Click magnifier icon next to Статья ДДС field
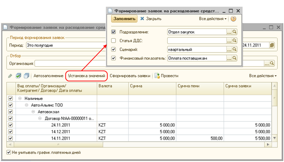The height and width of the screenshot is (162, 284). (234, 41)
